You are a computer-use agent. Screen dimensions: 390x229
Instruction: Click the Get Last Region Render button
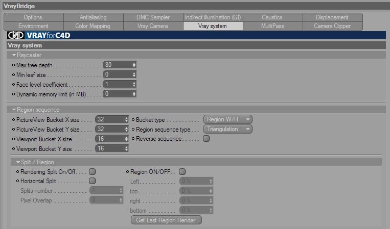pos(166,220)
